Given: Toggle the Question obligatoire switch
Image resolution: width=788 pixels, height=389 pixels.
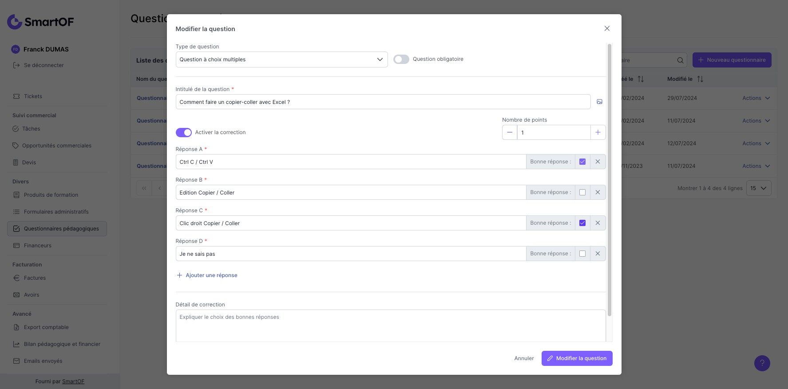Looking at the screenshot, I should (401, 60).
